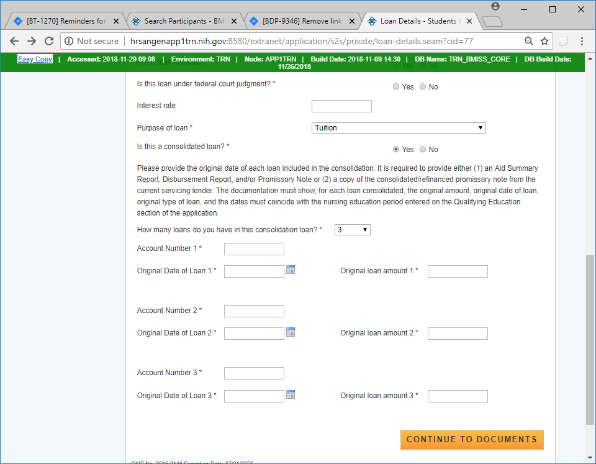
Task: Reload the page with the refresh icon
Action: (x=49, y=41)
